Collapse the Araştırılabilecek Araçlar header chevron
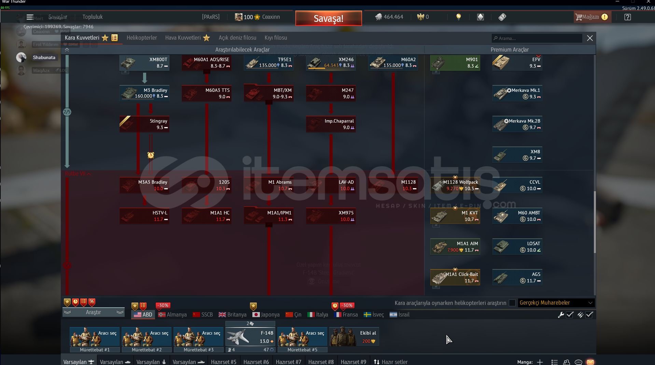Screen dimensions: 655x365 [67, 50]
